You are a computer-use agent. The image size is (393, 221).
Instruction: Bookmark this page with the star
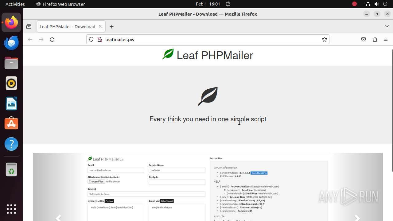tap(325, 39)
